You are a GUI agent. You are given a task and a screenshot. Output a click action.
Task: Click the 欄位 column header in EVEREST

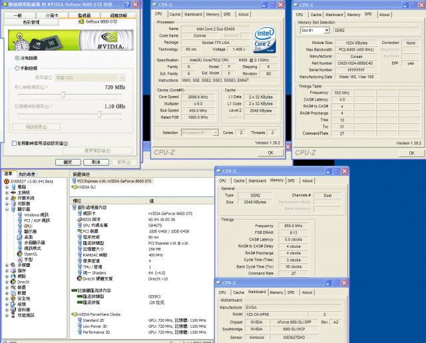[108, 201]
